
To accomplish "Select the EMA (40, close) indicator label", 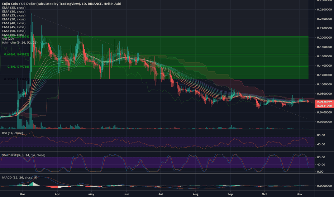I will (x=14, y=23).
